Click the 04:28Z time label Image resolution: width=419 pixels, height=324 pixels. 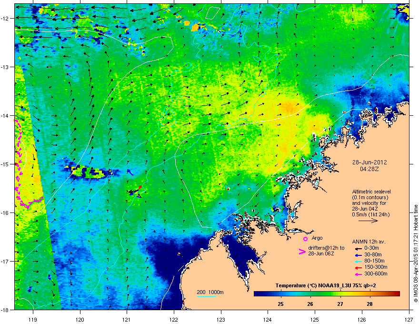click(369, 169)
